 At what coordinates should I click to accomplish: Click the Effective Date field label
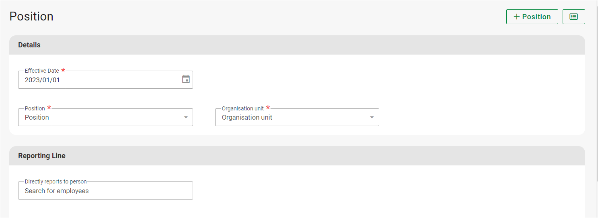[x=42, y=71]
